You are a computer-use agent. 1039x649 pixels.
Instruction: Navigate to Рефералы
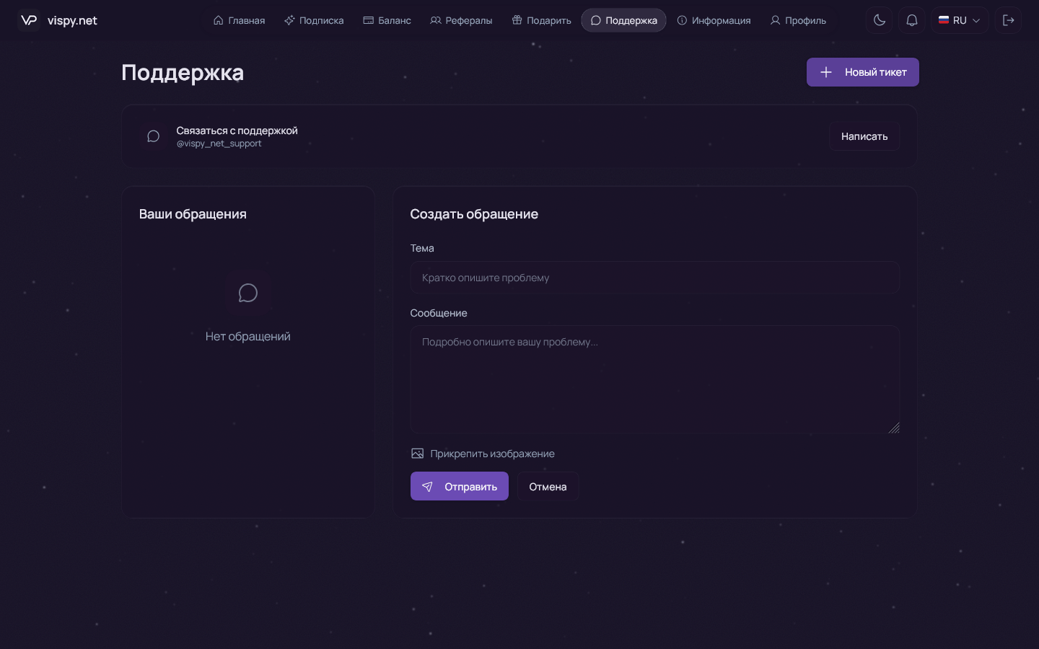(x=461, y=20)
